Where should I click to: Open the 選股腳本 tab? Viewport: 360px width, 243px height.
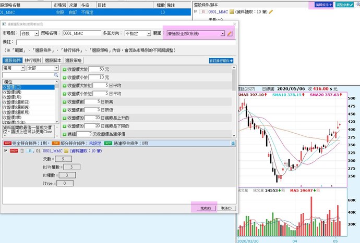click(x=52, y=60)
